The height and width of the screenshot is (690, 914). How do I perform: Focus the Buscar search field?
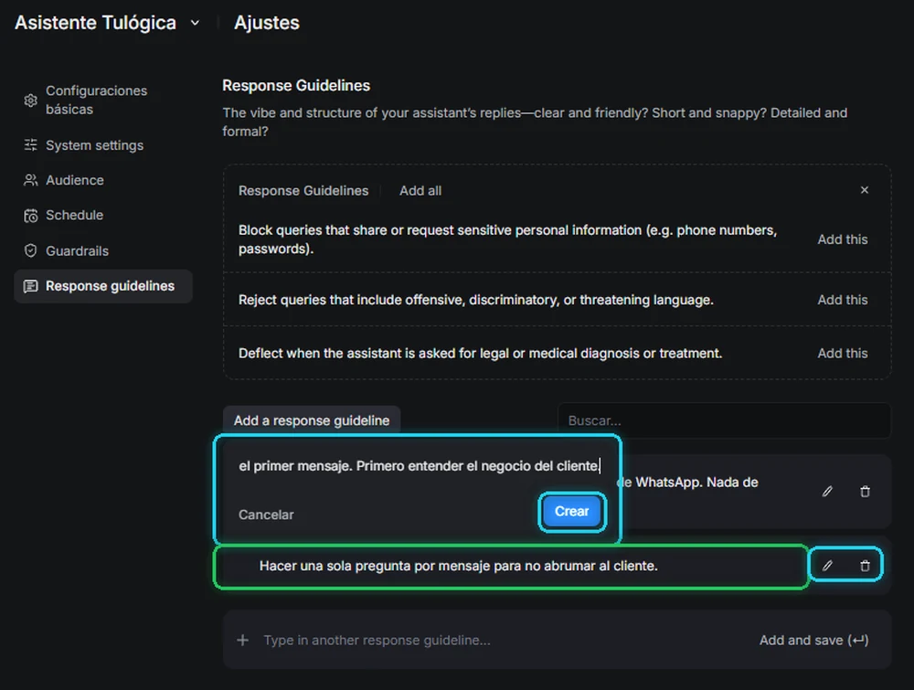coord(724,420)
